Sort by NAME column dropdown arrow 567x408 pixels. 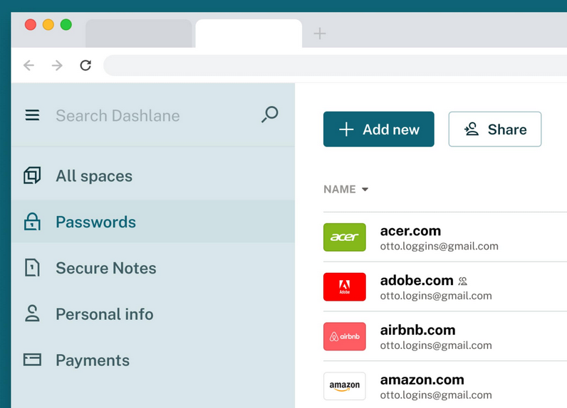365,190
